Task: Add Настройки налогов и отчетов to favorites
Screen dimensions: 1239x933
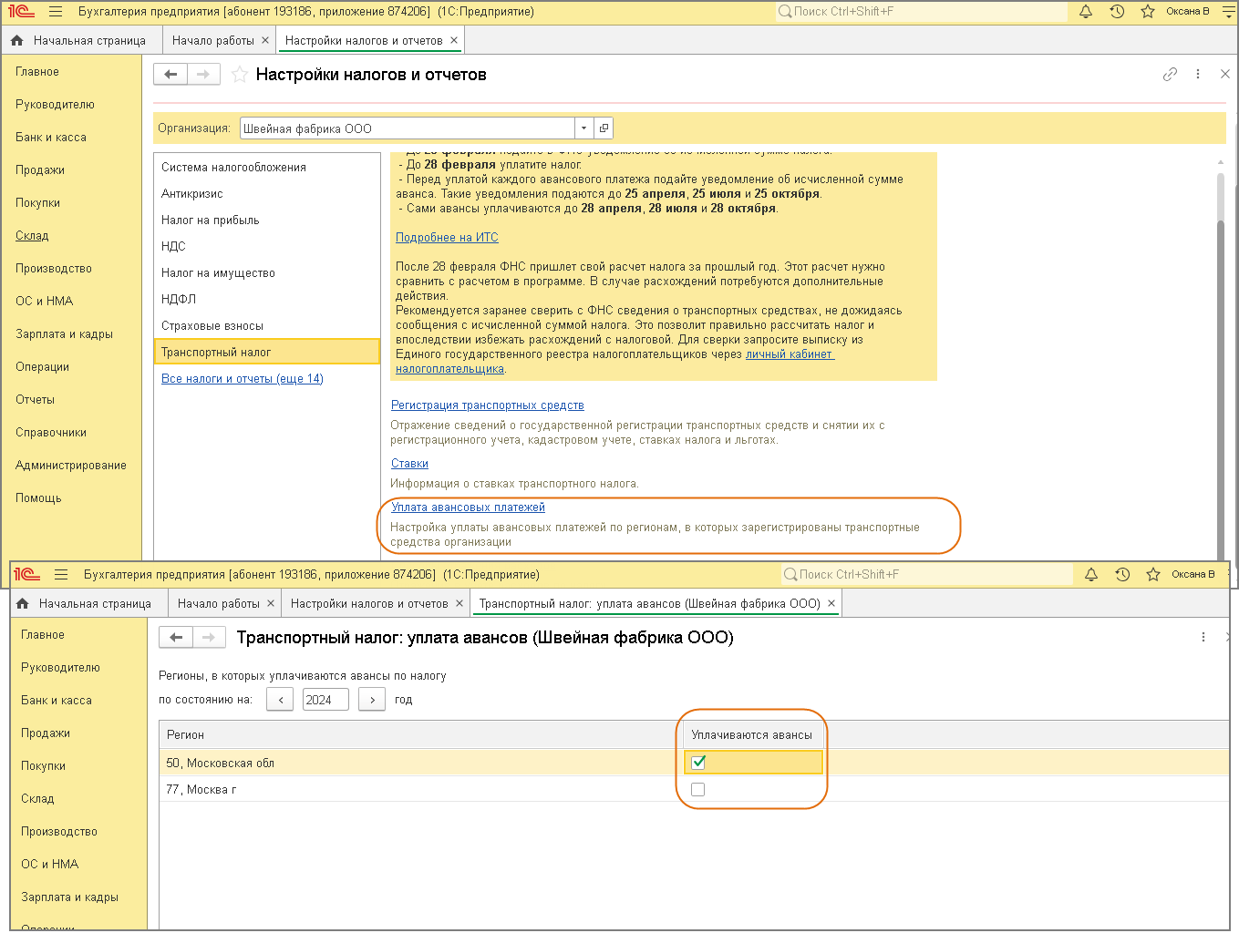Action: pyautogui.click(x=239, y=75)
